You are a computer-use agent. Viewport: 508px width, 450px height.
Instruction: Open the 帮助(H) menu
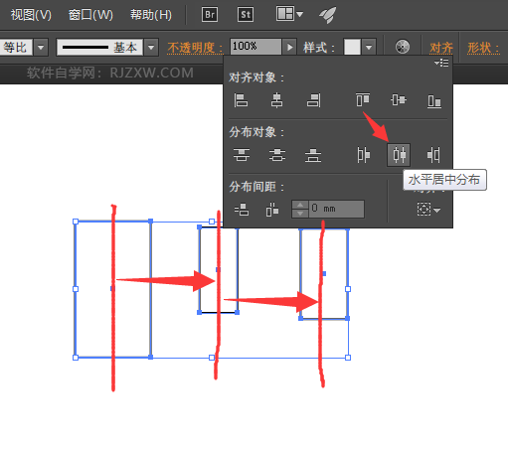(151, 15)
